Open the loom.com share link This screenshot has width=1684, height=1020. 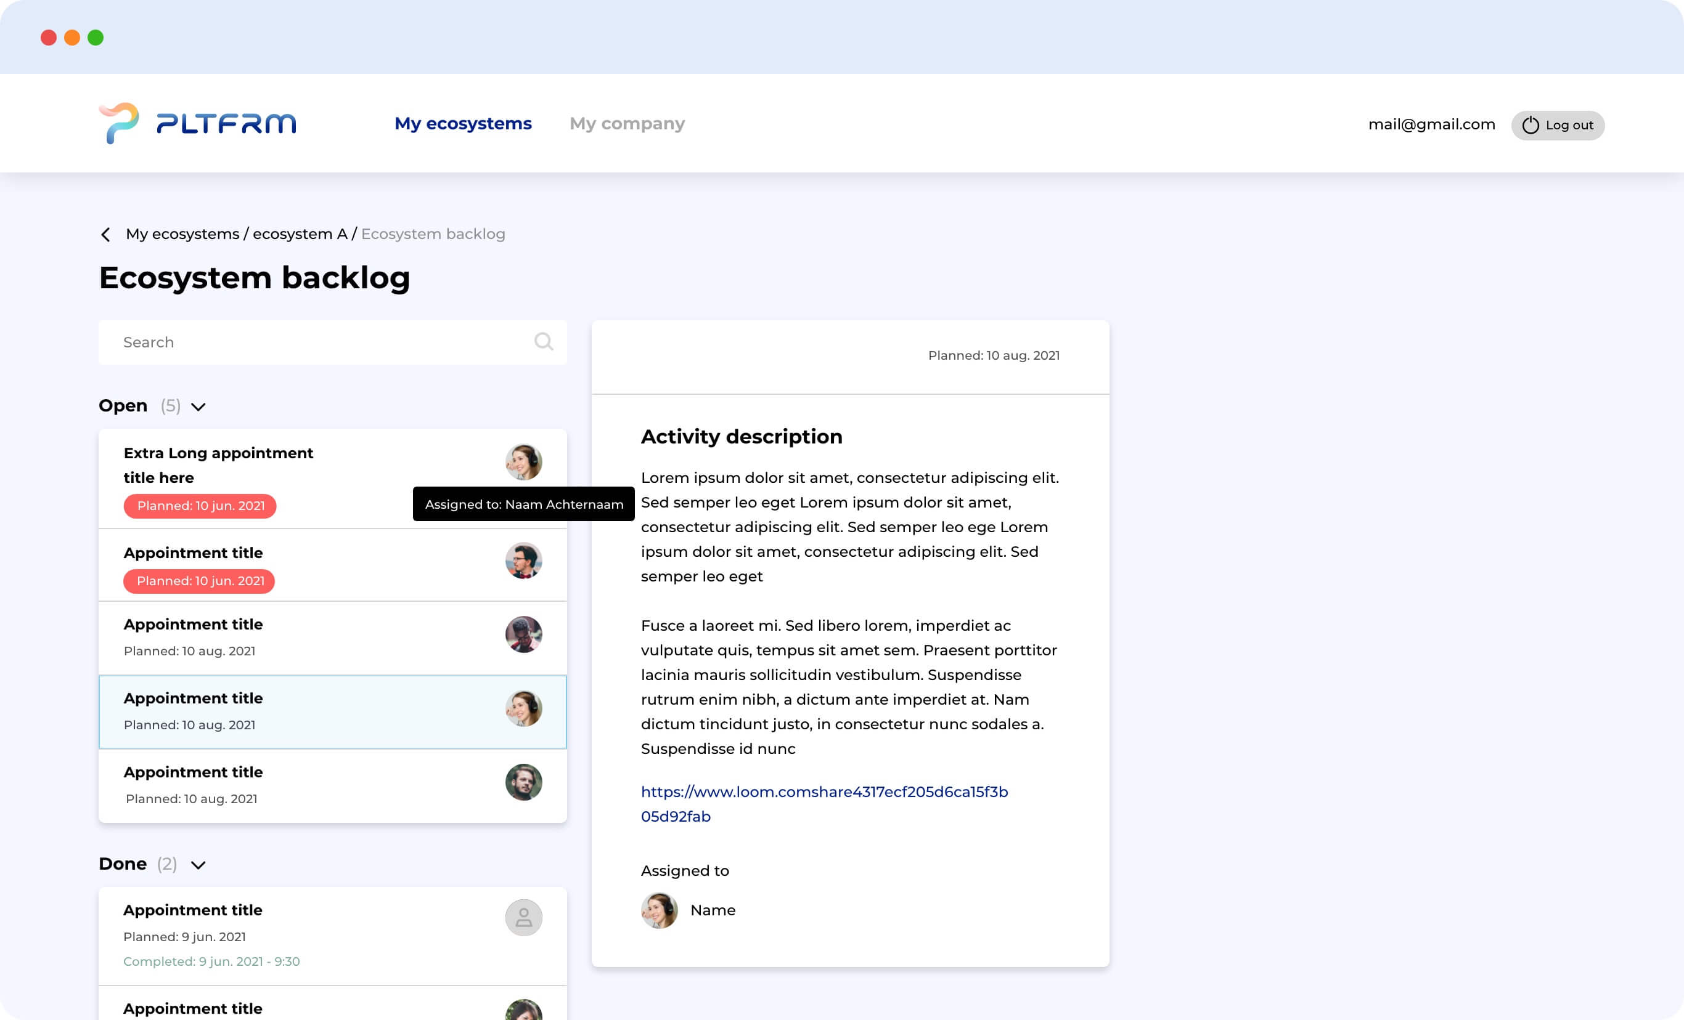pos(824,804)
